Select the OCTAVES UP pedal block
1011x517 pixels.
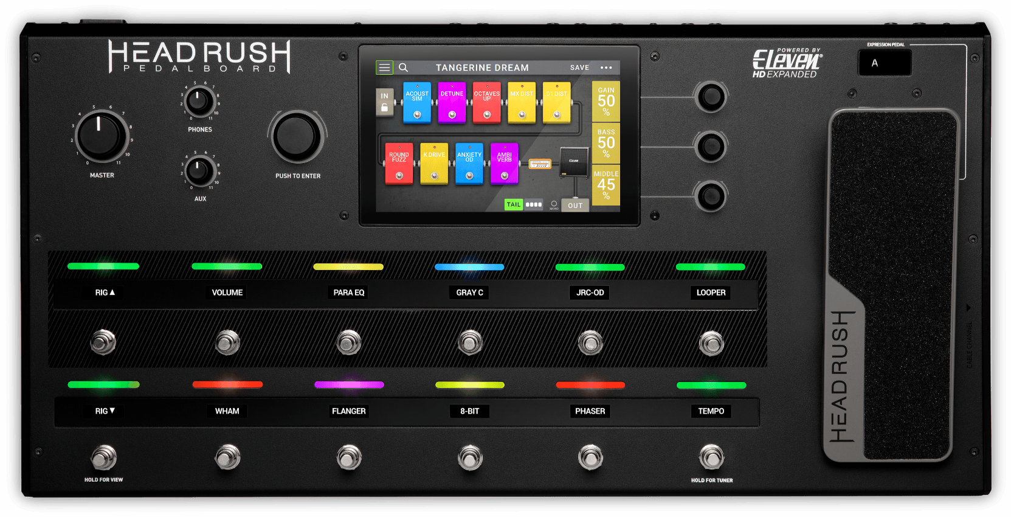coord(487,102)
